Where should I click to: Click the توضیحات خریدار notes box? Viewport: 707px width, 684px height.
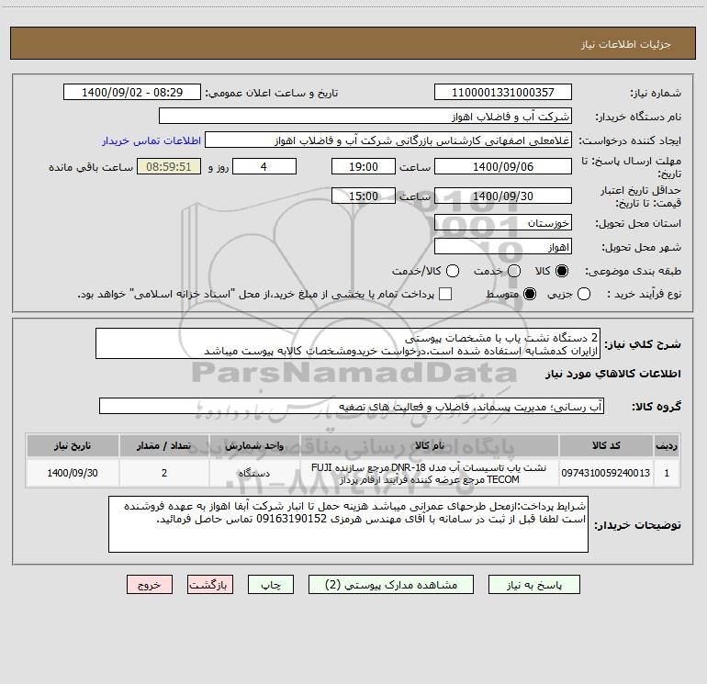(x=348, y=524)
